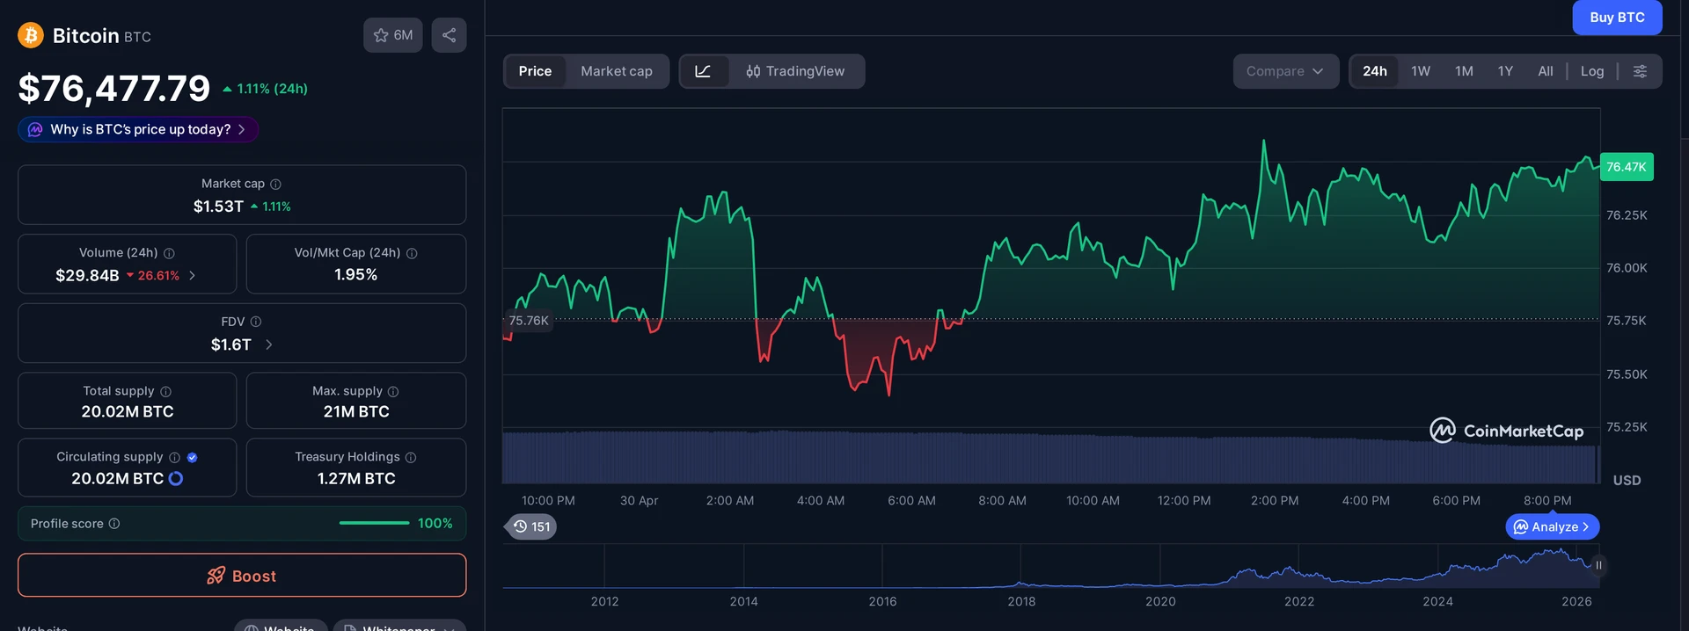Click circulating supply progress ring icon

click(176, 479)
